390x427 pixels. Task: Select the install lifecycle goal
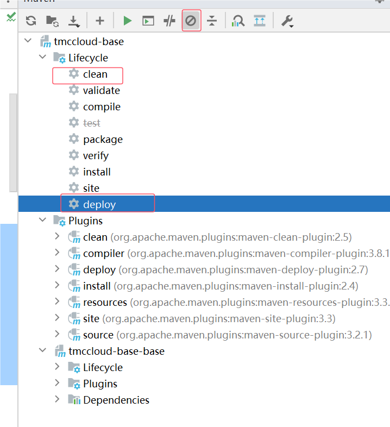point(97,172)
